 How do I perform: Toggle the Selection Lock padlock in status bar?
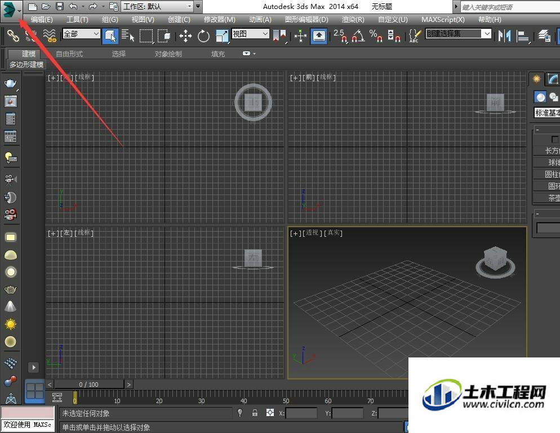255,413
